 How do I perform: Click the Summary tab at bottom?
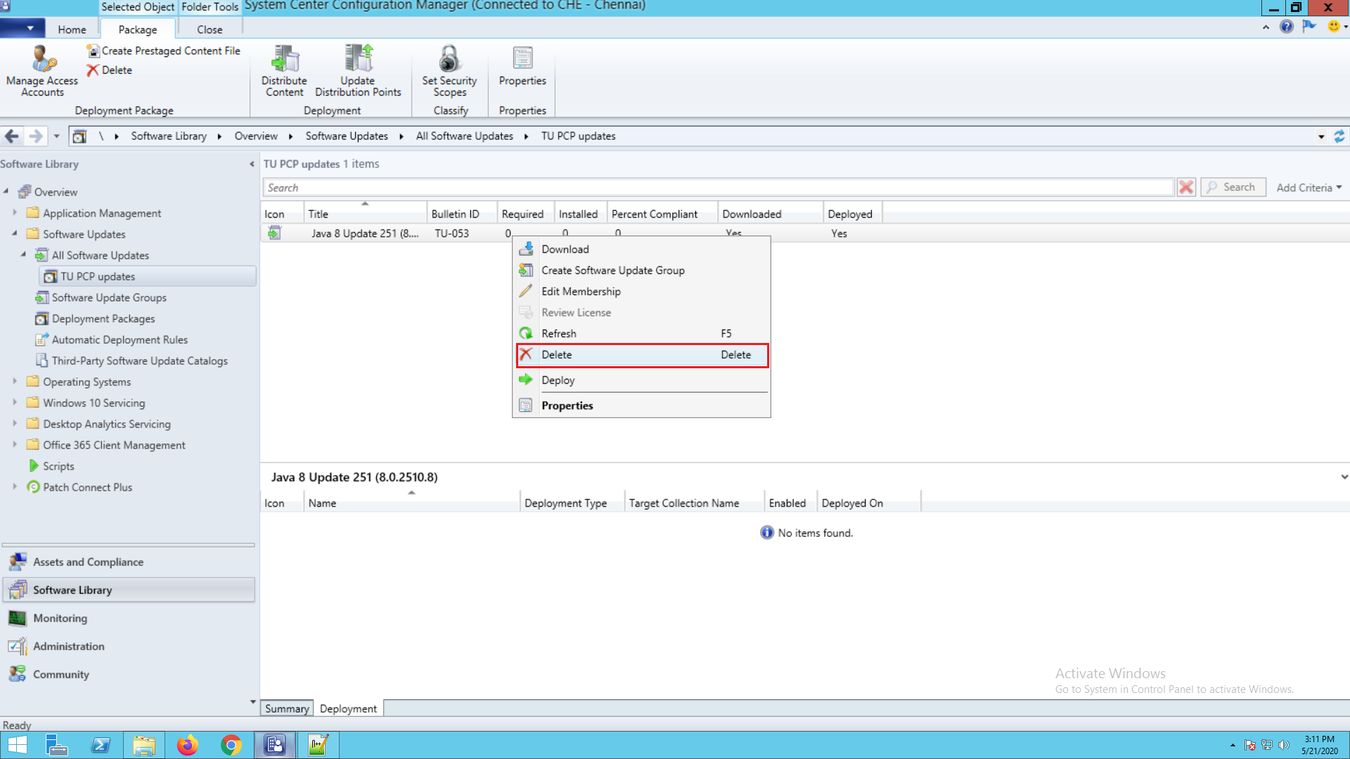pos(286,708)
